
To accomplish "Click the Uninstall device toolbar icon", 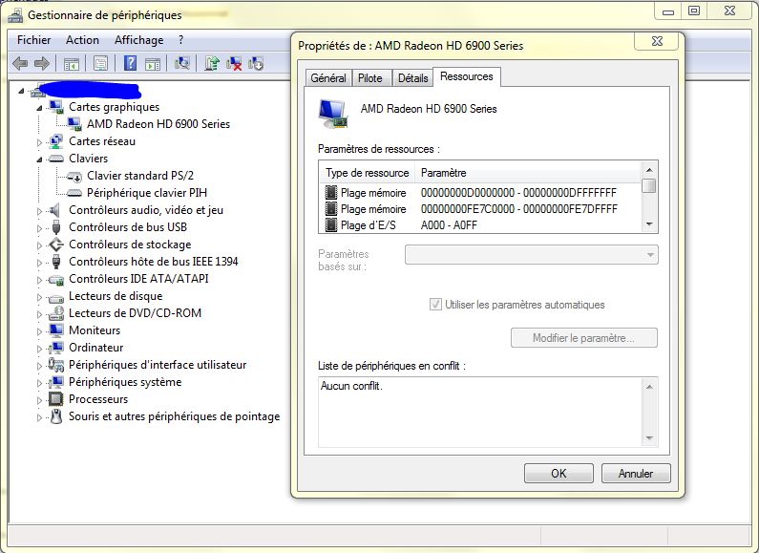I will click(x=234, y=63).
